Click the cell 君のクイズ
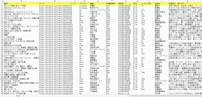Viewport: 202px width, 97px height. [21, 22]
